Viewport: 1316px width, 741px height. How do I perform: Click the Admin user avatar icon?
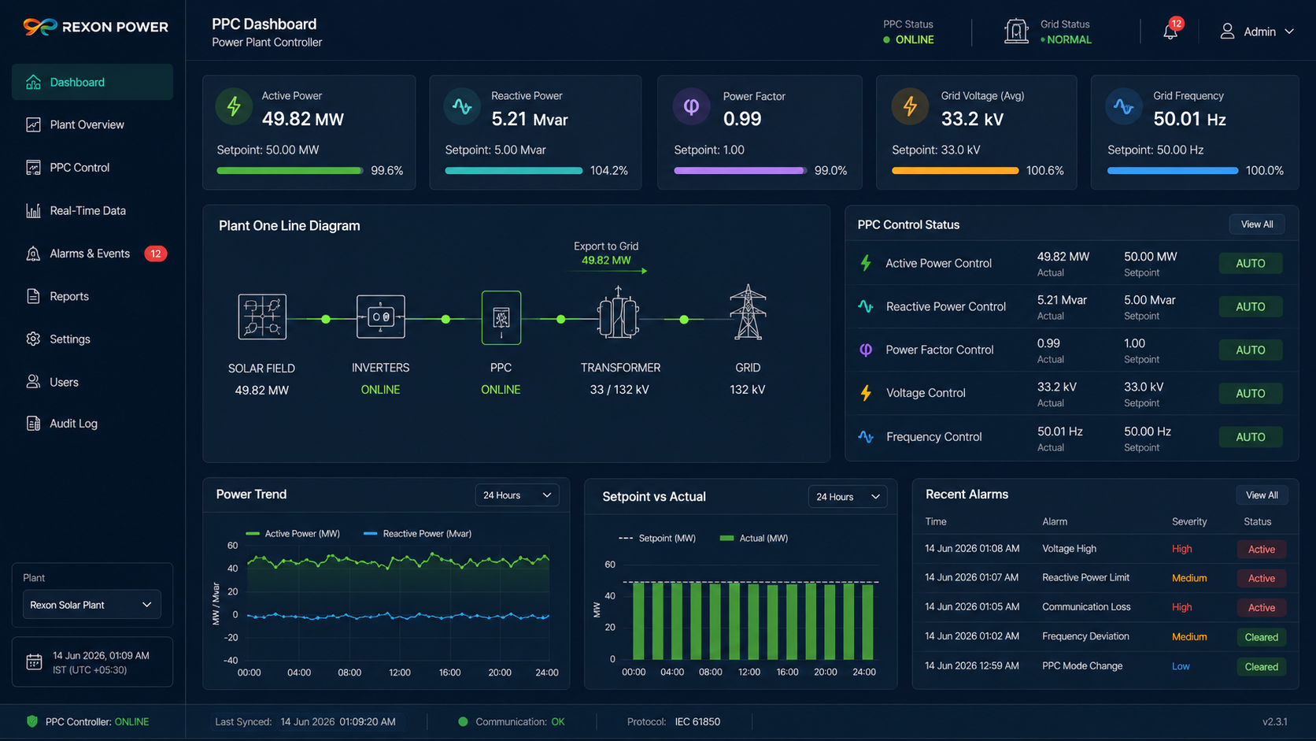[1227, 31]
